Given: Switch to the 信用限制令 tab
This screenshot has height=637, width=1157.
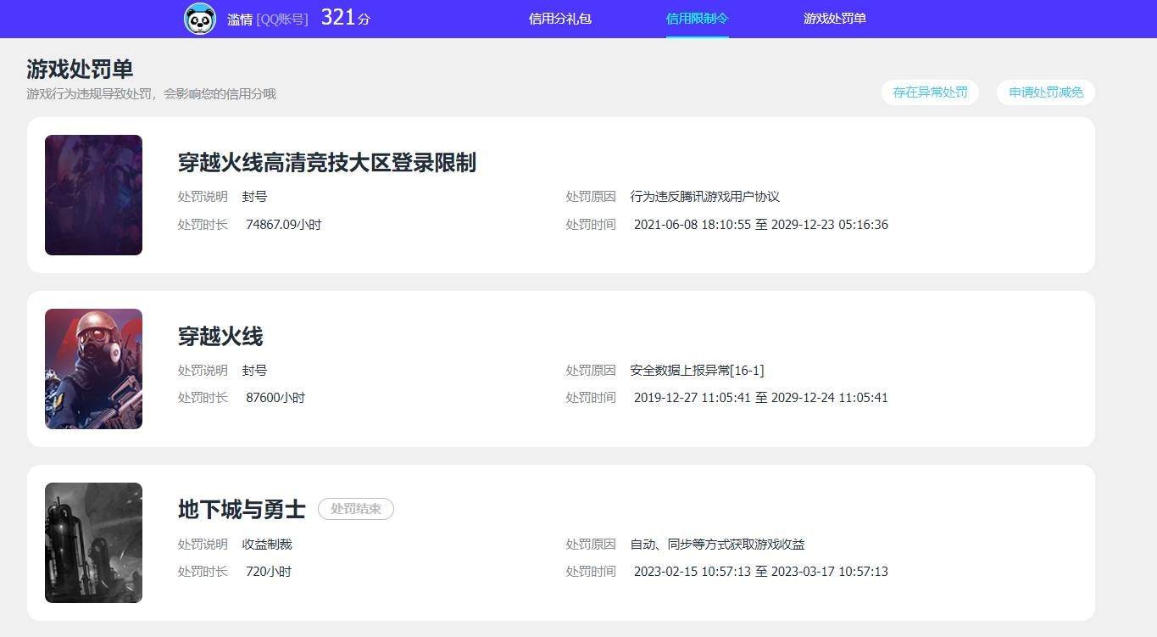Looking at the screenshot, I should 697,19.
